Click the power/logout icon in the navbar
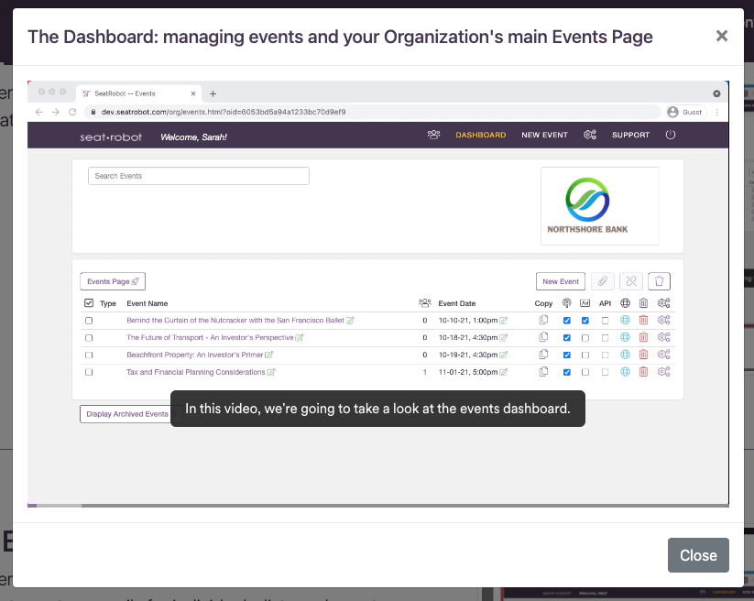754x601 pixels. pos(670,135)
